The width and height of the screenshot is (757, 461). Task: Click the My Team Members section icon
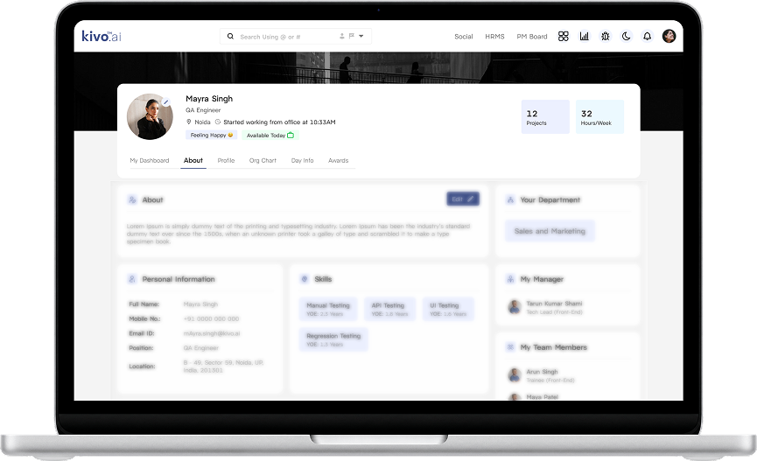510,347
